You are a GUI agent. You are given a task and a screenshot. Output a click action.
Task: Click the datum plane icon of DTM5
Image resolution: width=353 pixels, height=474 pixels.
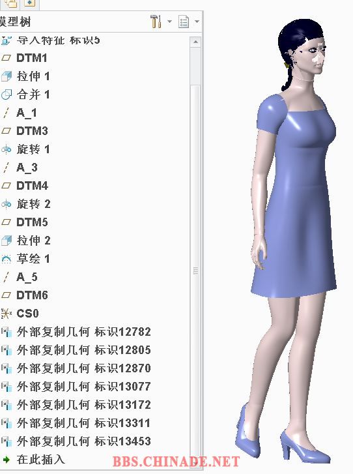[7, 222]
